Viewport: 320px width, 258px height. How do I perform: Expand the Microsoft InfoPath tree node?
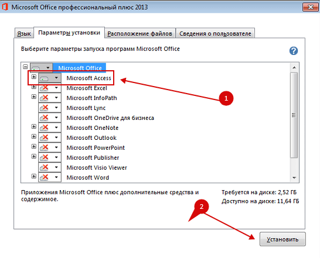pyautogui.click(x=33, y=97)
